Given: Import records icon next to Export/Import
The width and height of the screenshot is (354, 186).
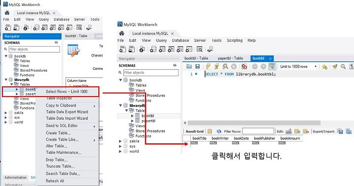Looking at the screenshot, I should pos(349,131).
